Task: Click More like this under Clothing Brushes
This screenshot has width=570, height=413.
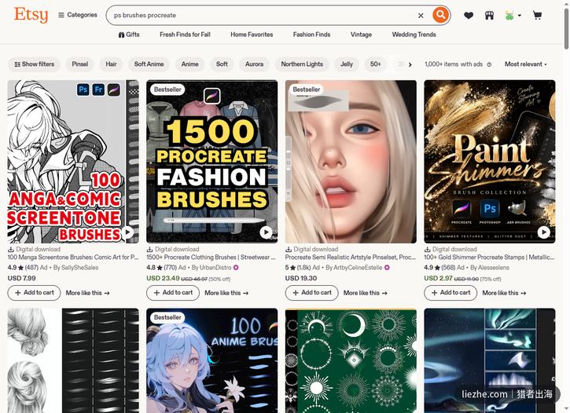Action: click(226, 293)
